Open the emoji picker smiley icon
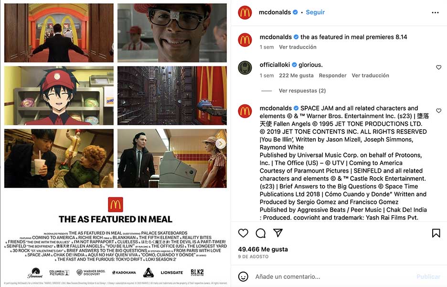447x287 pixels. click(243, 276)
